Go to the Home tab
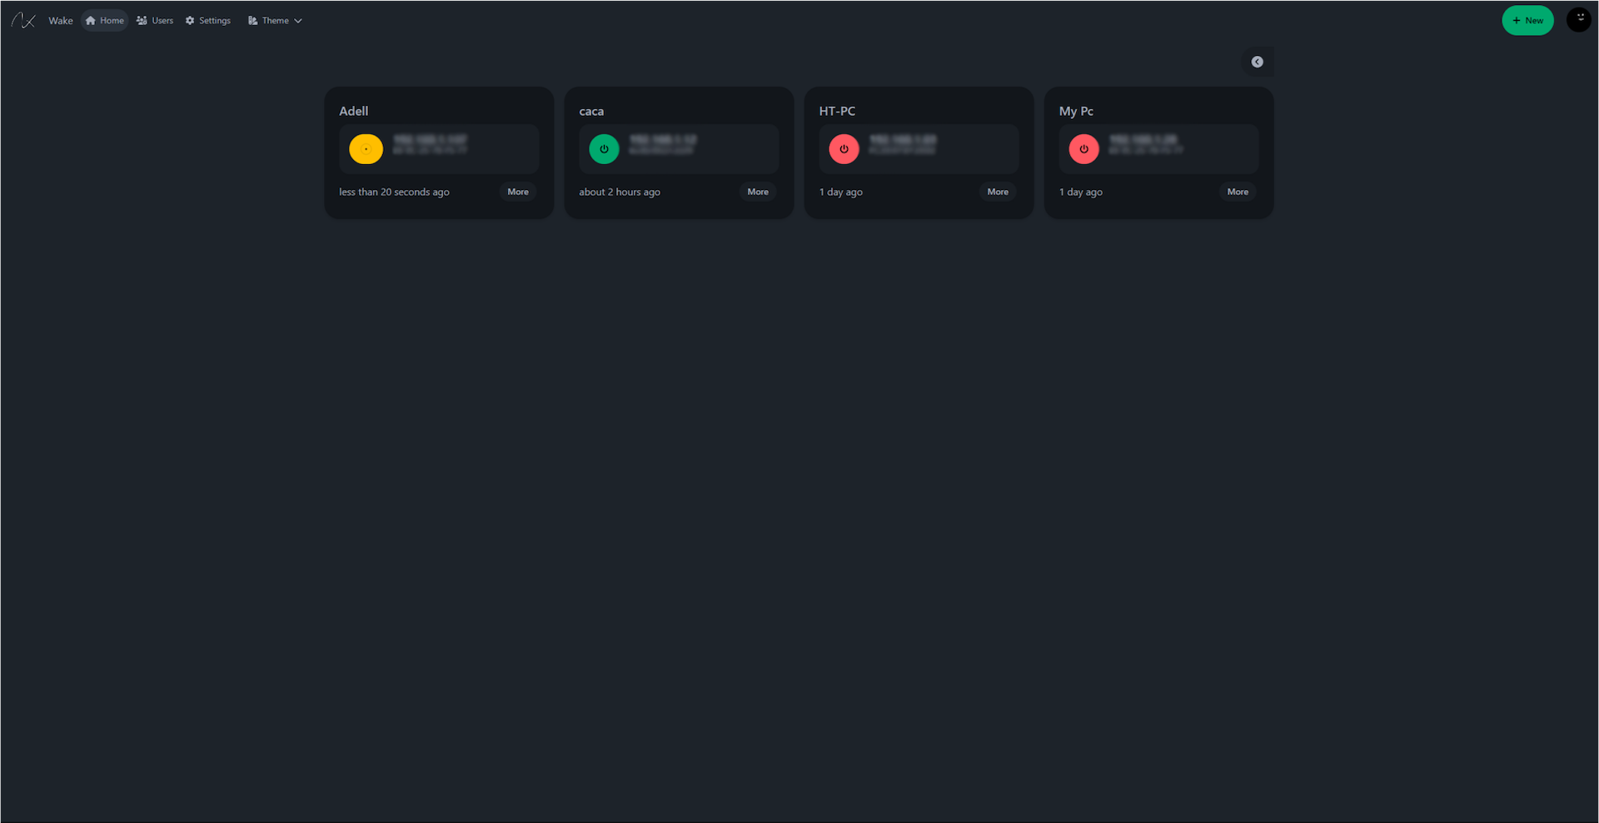Image resolution: width=1599 pixels, height=823 pixels. pos(105,21)
